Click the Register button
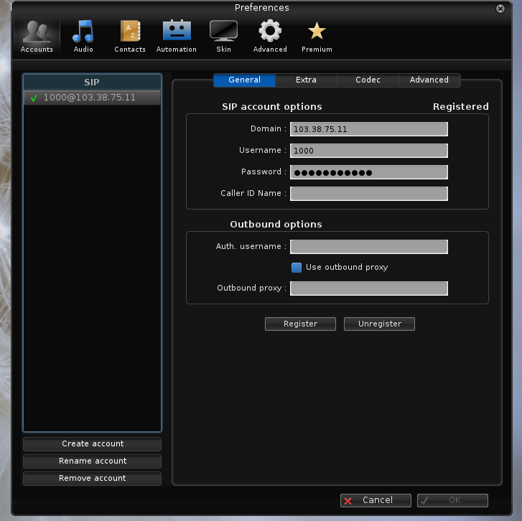The image size is (522, 521). tap(300, 324)
